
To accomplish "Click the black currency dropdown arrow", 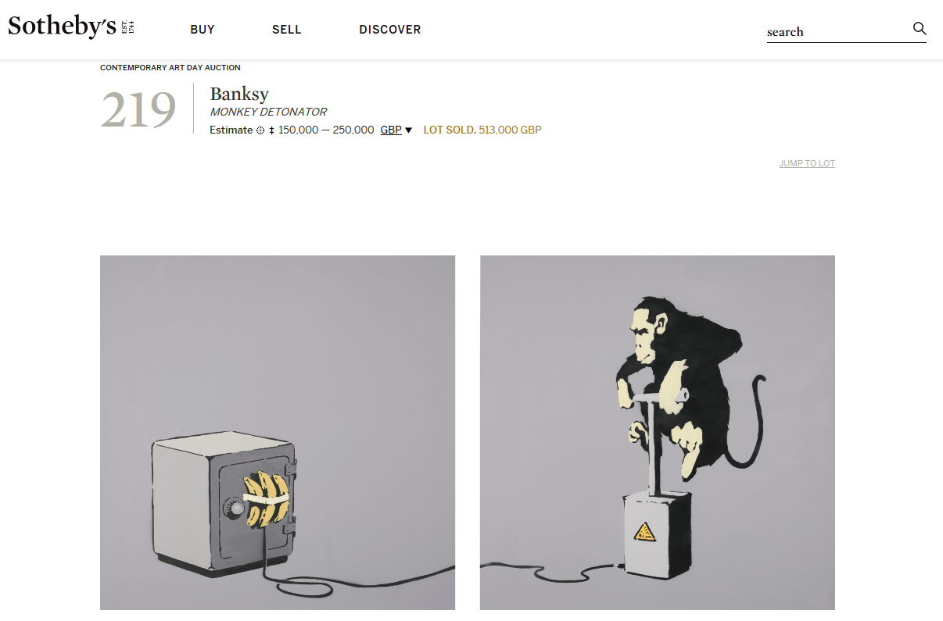I will 408,130.
